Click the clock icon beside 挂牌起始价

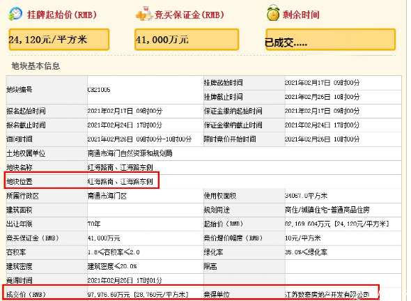(15, 14)
